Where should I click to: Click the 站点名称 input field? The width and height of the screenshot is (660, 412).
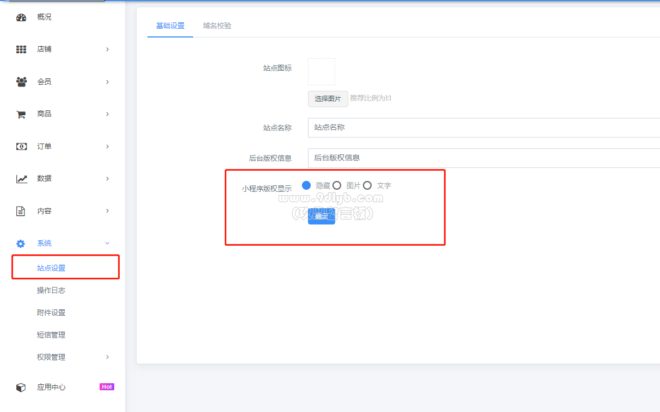pos(484,128)
